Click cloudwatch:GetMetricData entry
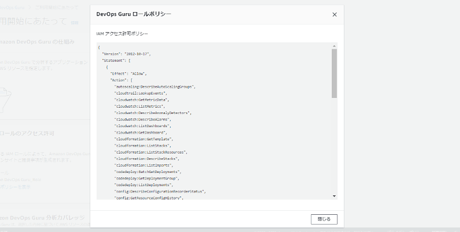Image resolution: width=460 pixels, height=232 pixels. (x=141, y=100)
